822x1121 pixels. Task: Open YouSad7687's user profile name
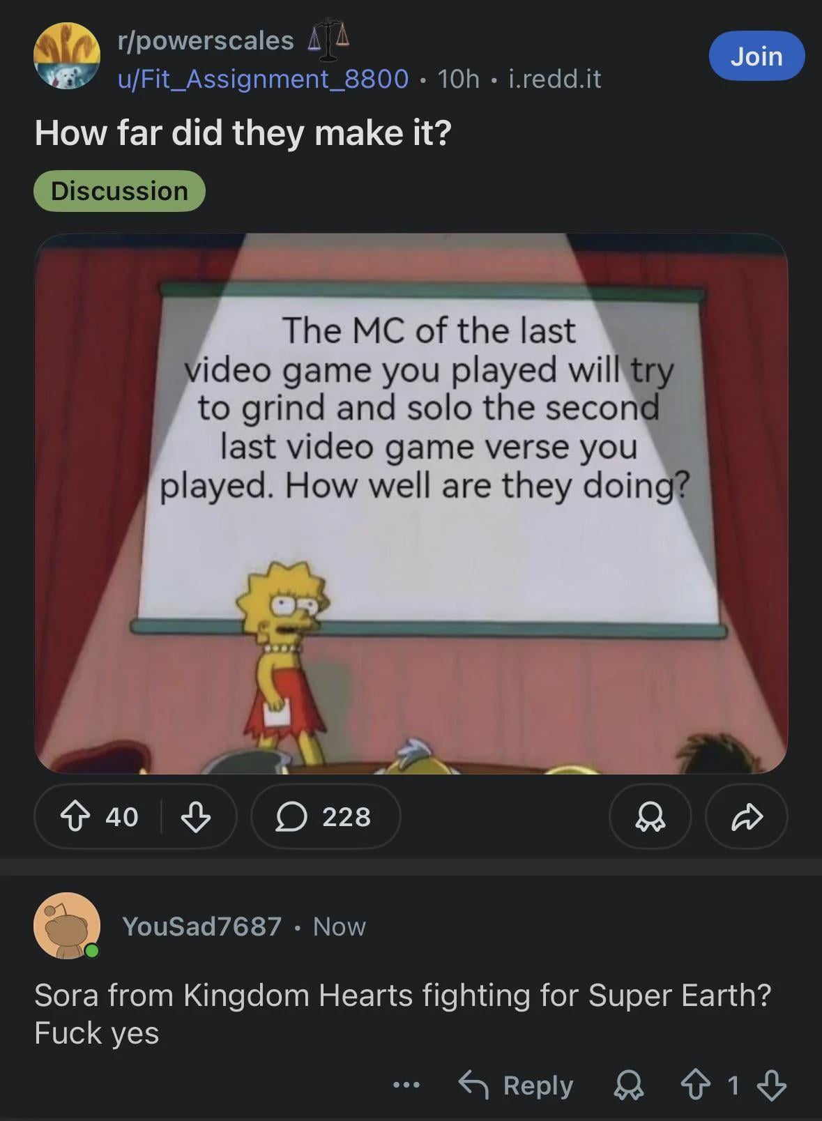[201, 926]
